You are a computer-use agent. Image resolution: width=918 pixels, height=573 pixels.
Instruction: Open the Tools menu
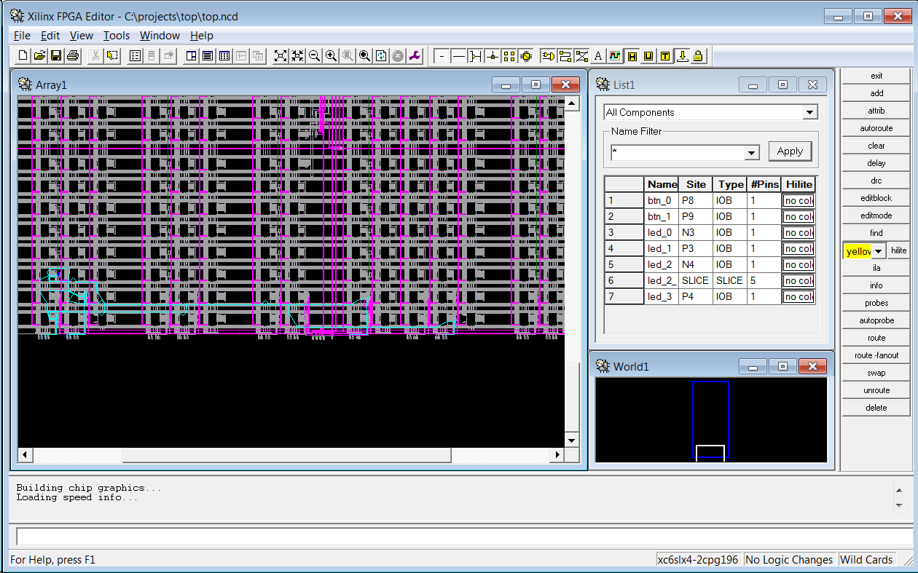(116, 35)
